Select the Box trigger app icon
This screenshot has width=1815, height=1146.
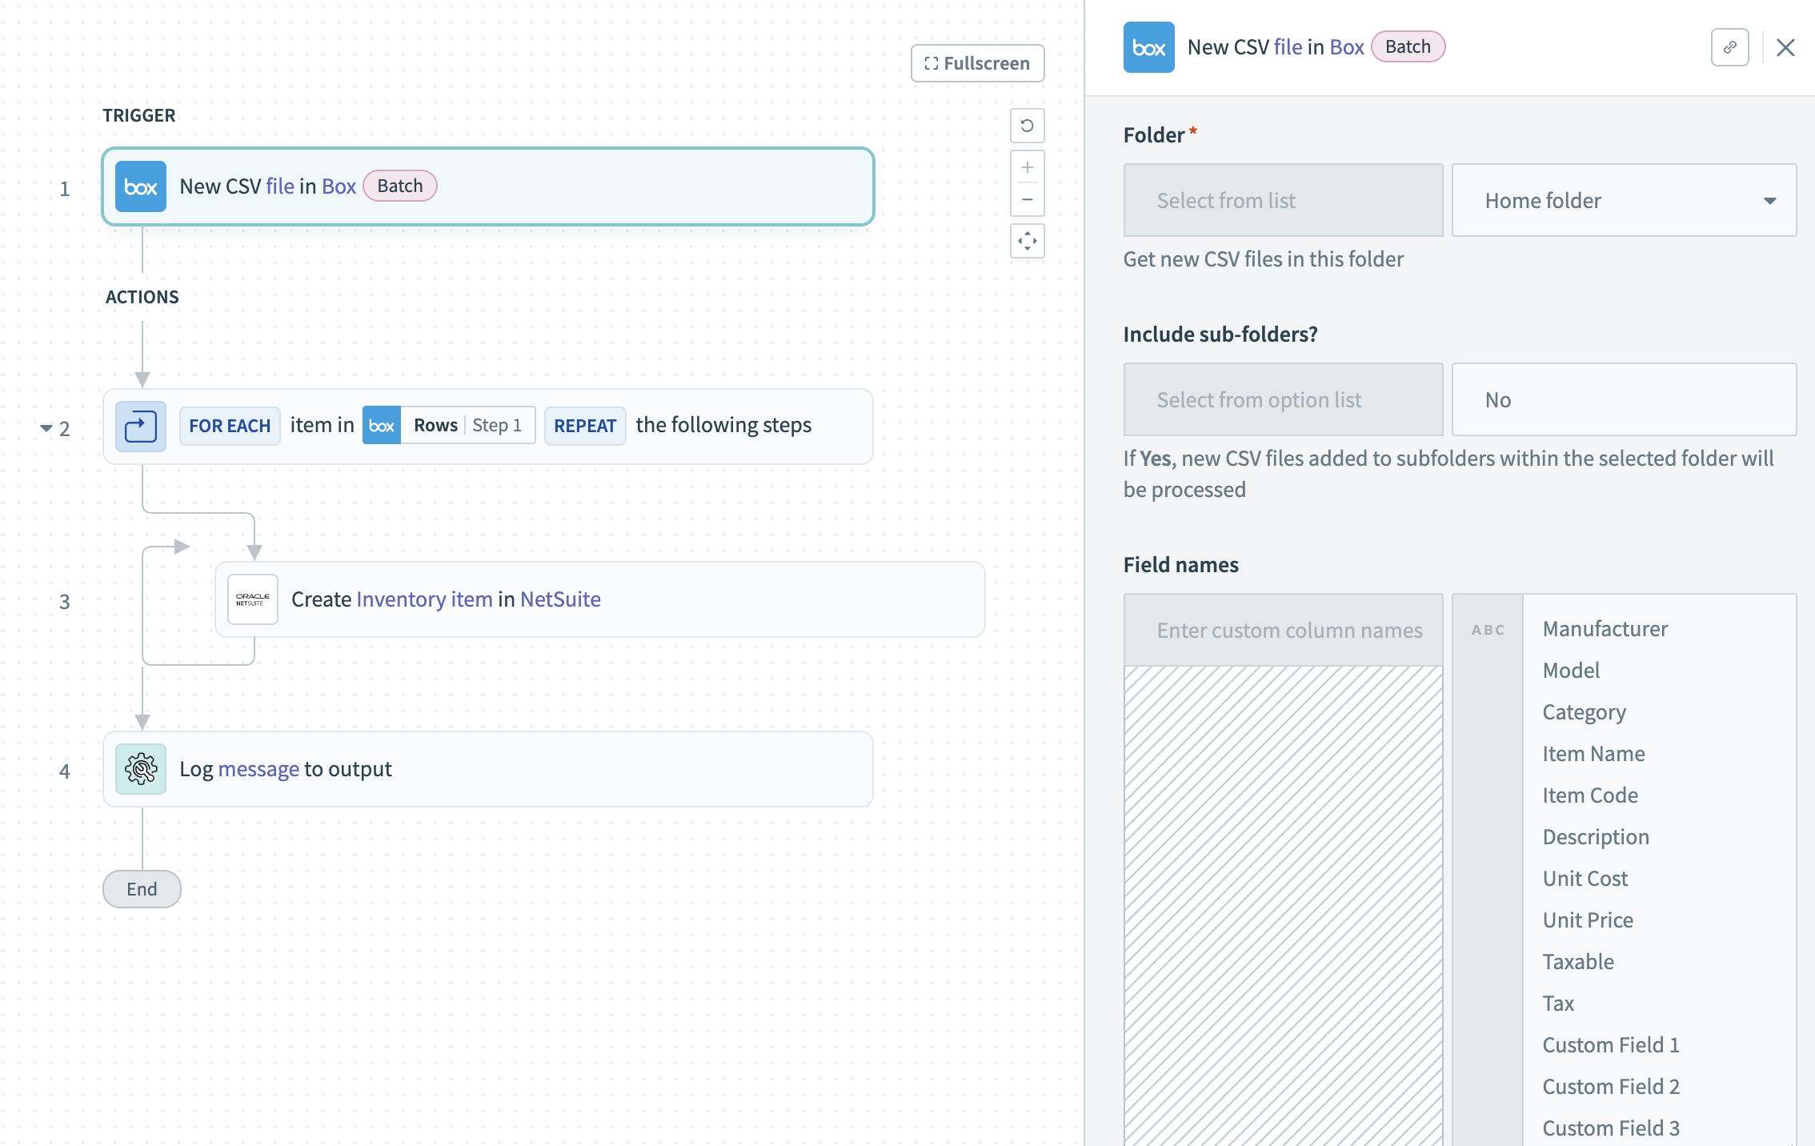click(x=141, y=186)
